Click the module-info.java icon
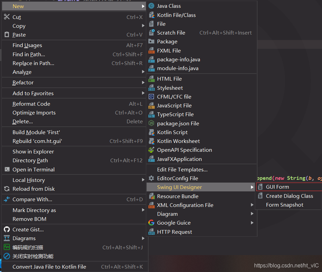Viewport: 322px width, 272px height. coord(151,68)
